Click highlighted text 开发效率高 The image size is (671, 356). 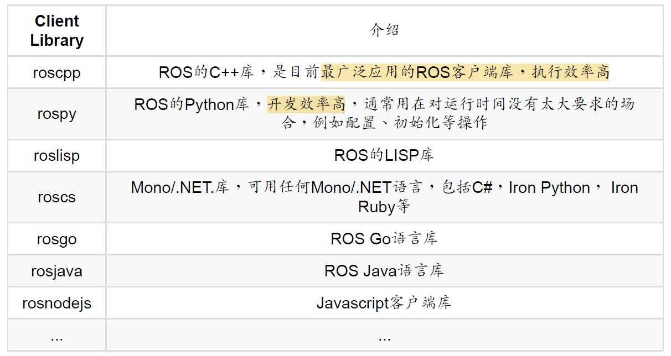(x=306, y=104)
